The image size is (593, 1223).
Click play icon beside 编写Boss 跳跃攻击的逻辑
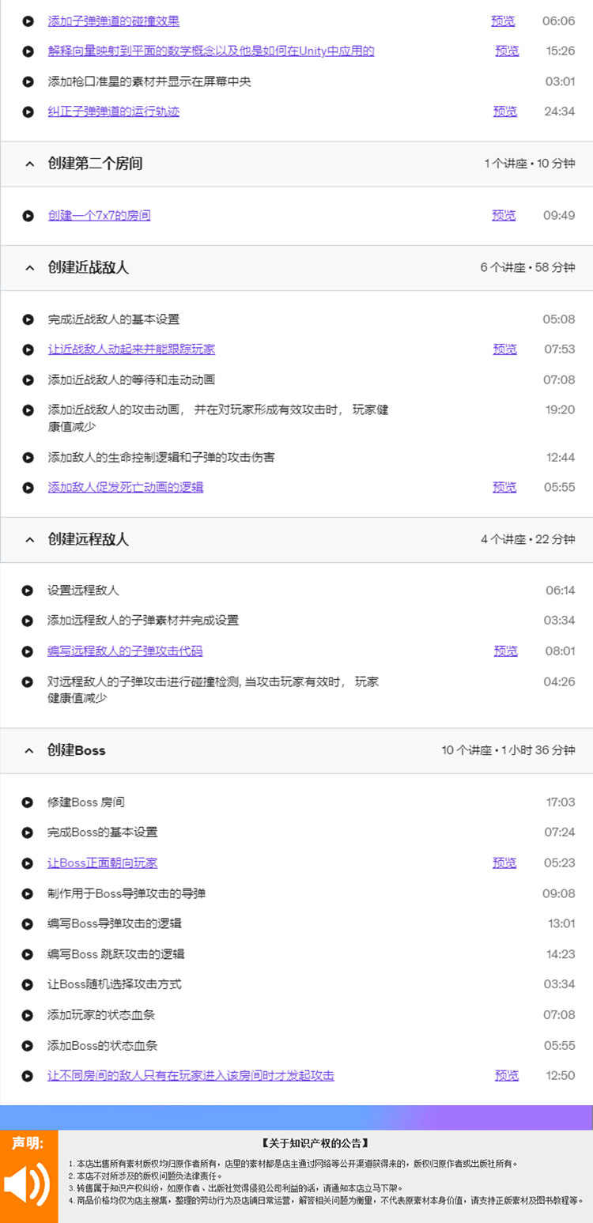28,954
